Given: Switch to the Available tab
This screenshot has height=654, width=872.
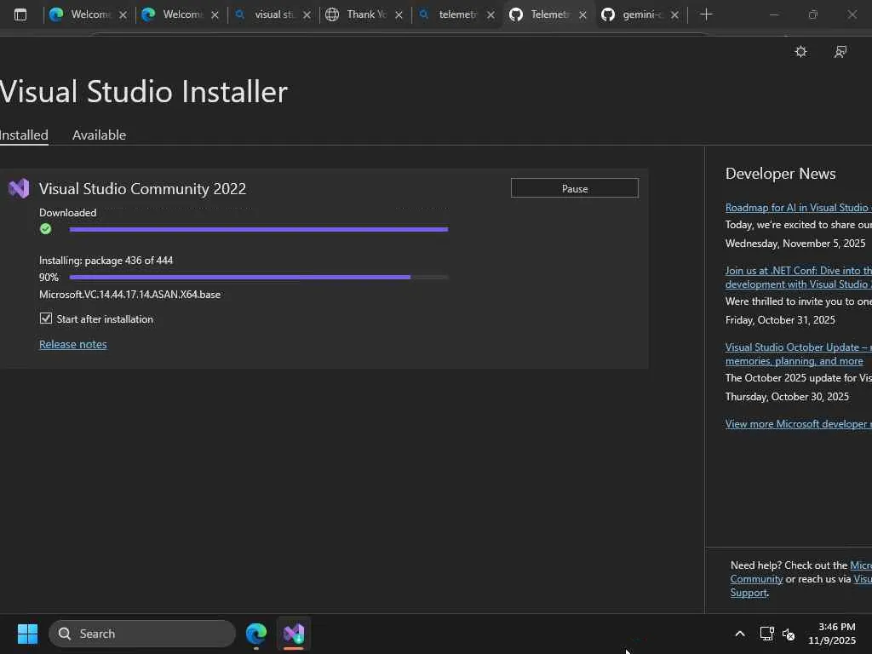Looking at the screenshot, I should coord(99,135).
